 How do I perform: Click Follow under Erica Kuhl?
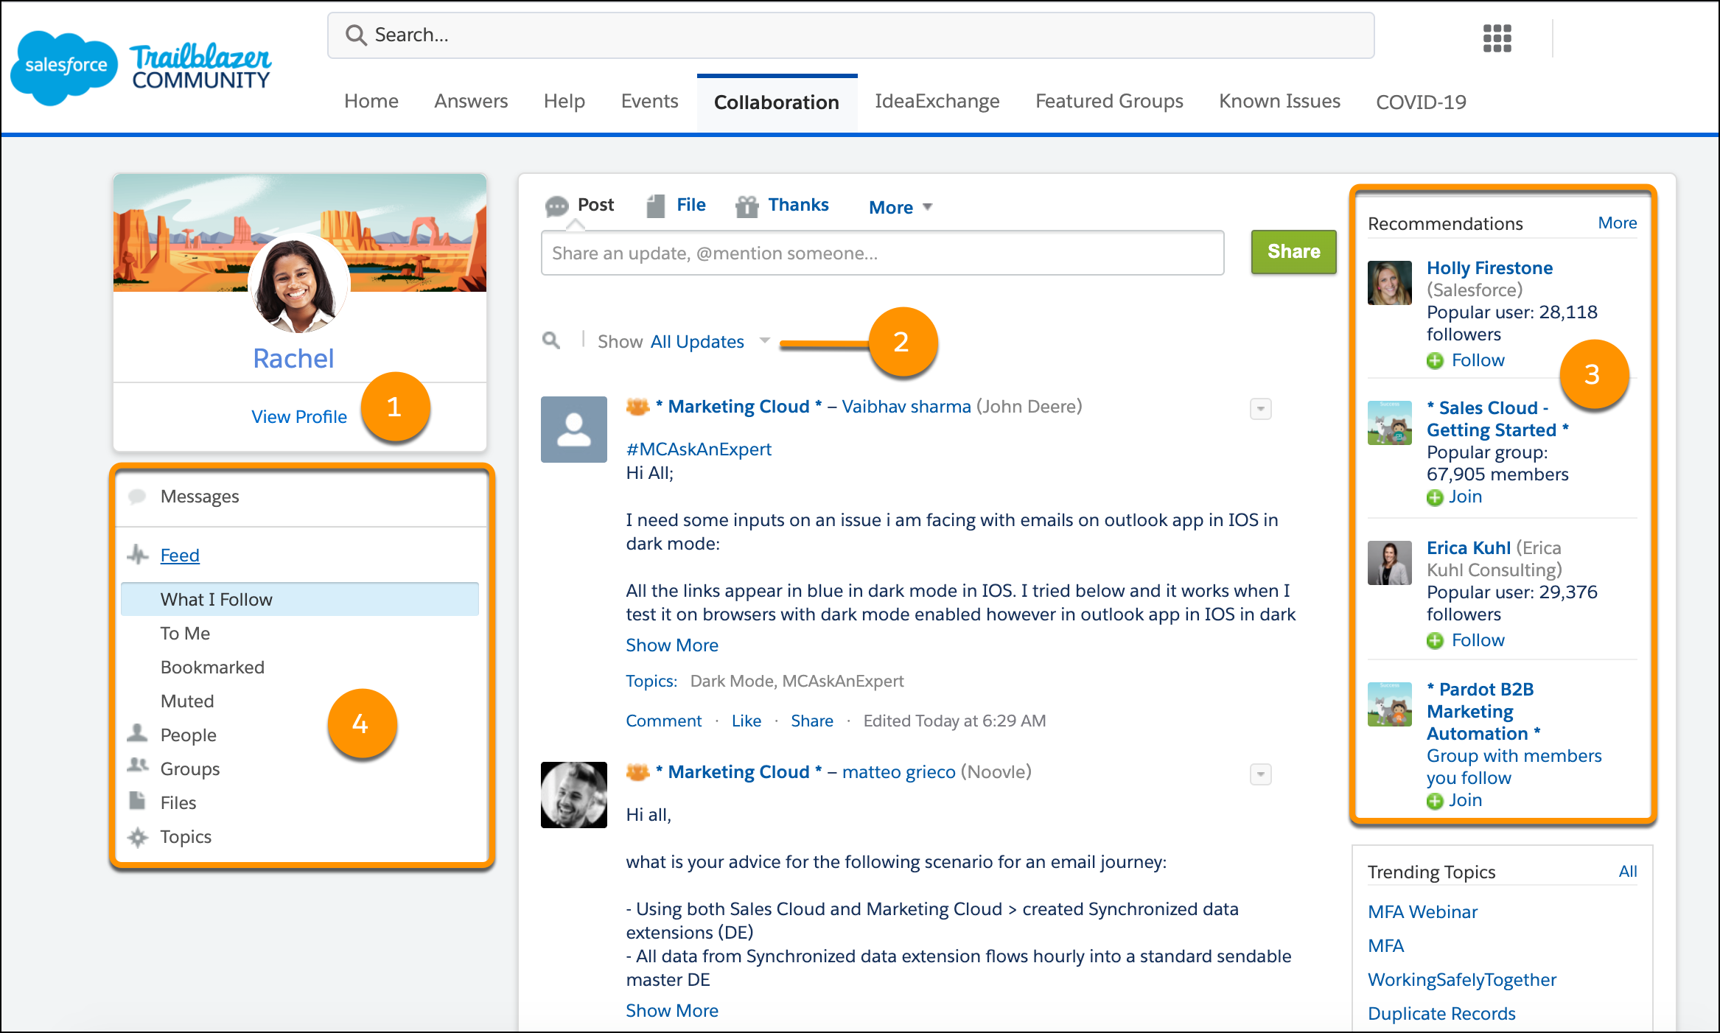(1478, 640)
